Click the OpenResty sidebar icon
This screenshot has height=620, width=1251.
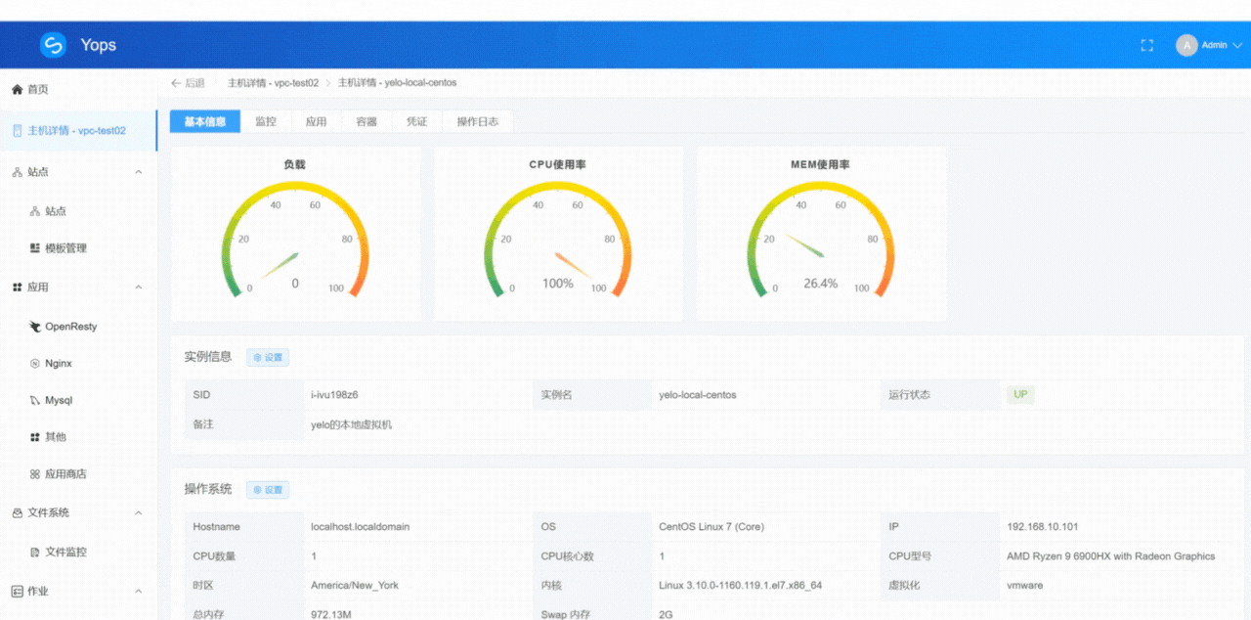35,327
